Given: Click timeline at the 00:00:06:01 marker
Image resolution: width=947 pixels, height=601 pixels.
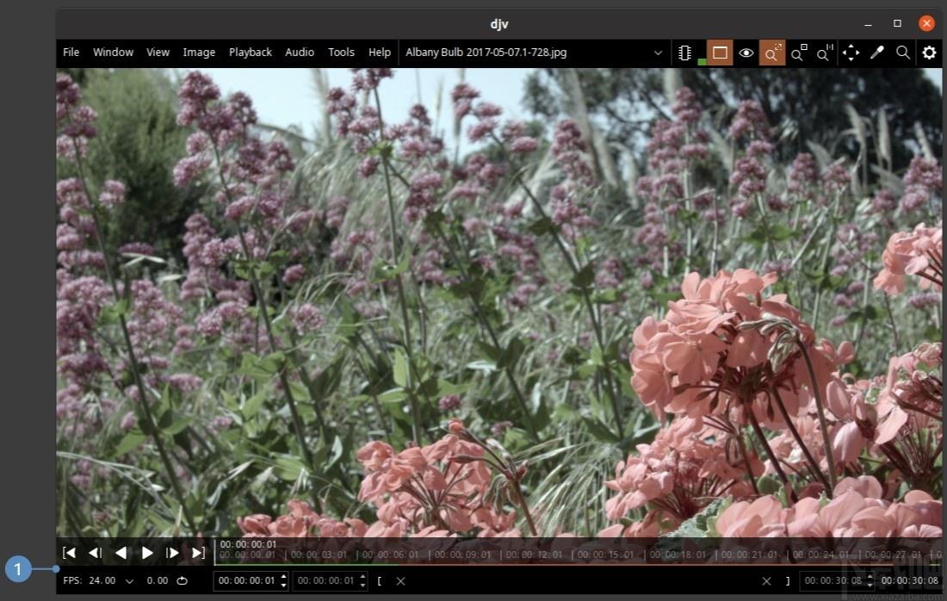Looking at the screenshot, I should pos(391,555).
